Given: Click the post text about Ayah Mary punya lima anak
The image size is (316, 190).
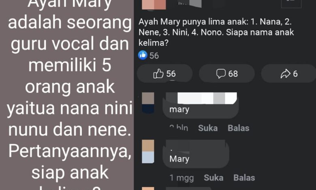Looking at the screenshot, I should point(216,32).
